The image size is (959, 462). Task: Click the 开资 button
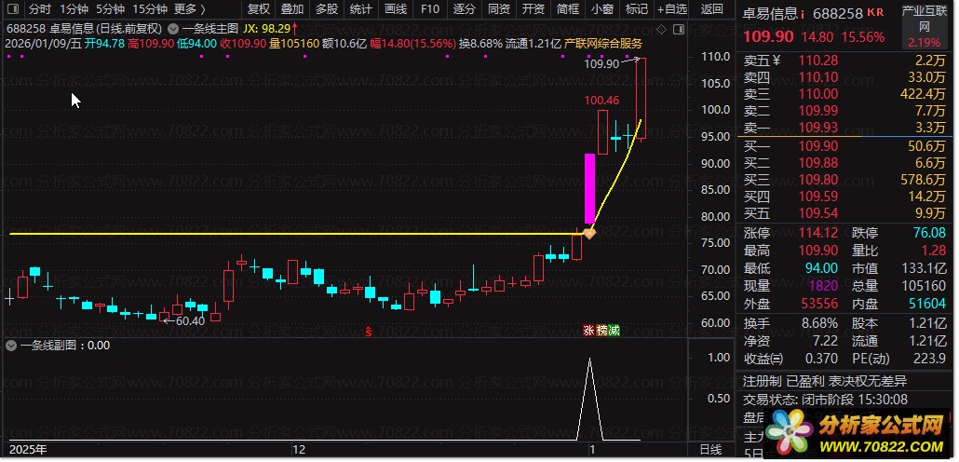pos(534,9)
